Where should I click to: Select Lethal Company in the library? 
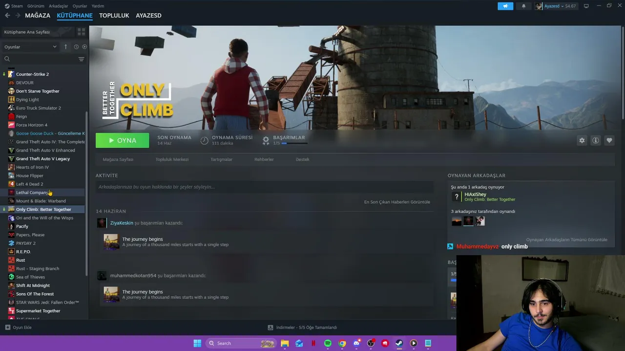point(44,193)
